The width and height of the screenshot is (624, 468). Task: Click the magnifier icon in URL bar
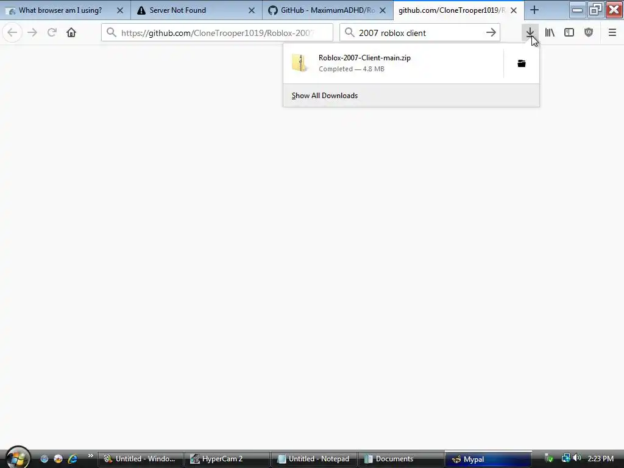[112, 33]
